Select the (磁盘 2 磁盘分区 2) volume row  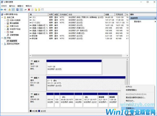[x=79, y=31]
